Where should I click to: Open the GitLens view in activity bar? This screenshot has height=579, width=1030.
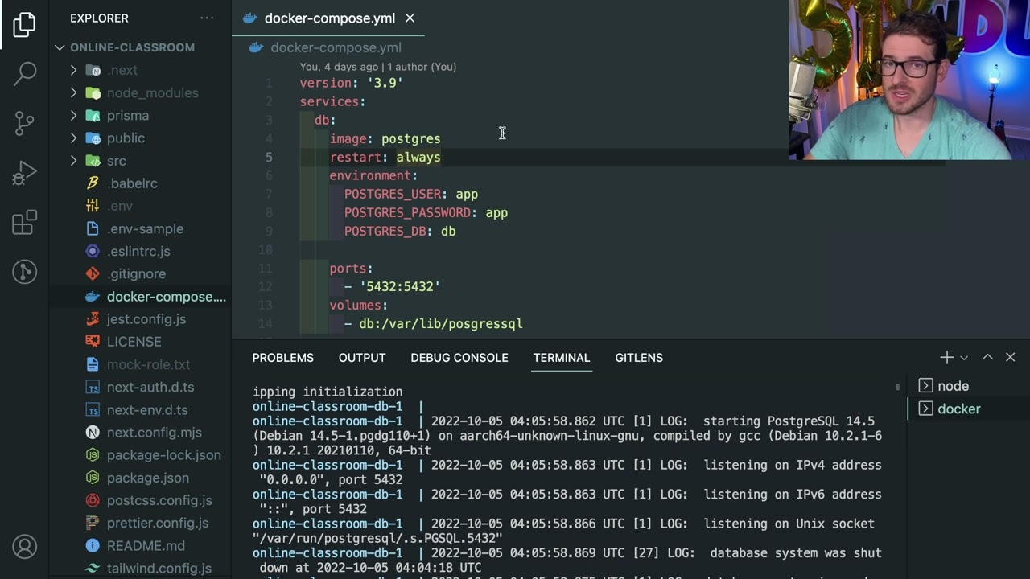coord(24,272)
